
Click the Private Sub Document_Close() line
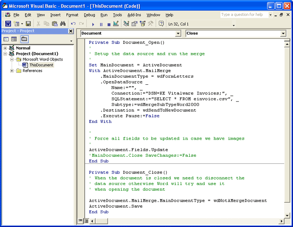click(x=128, y=172)
